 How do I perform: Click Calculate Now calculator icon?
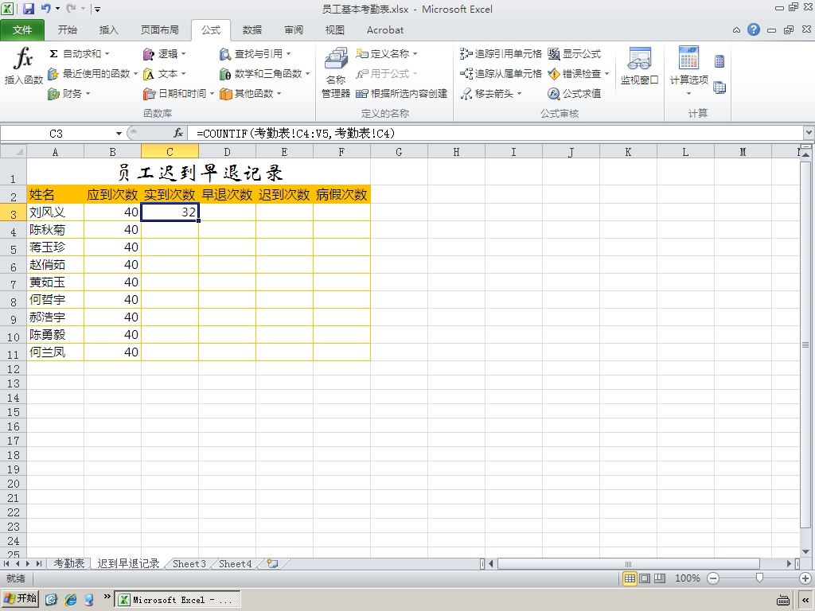[x=719, y=61]
